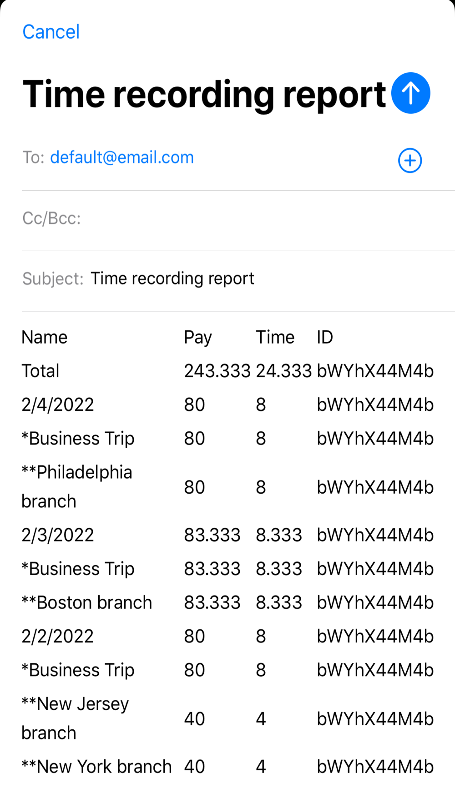This screenshot has height=809, width=455.
Task: Tap the **Philadelphia branch entry
Action: (x=77, y=487)
